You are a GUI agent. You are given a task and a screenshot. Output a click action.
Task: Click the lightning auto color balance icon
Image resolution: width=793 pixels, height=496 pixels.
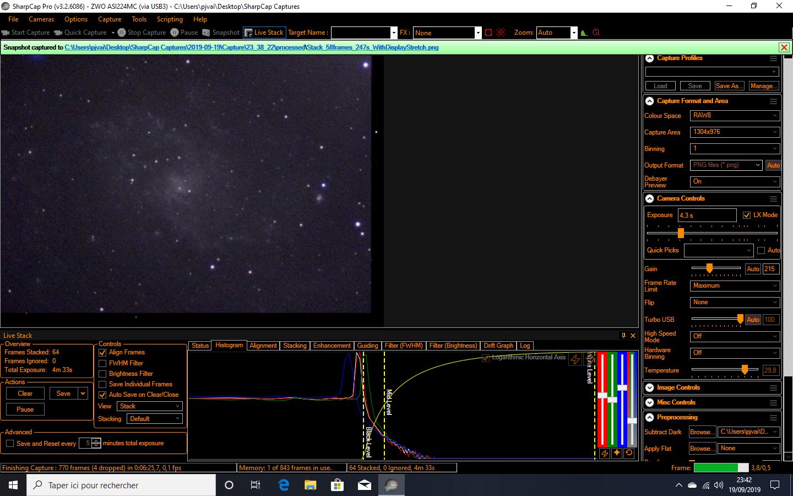[605, 453]
